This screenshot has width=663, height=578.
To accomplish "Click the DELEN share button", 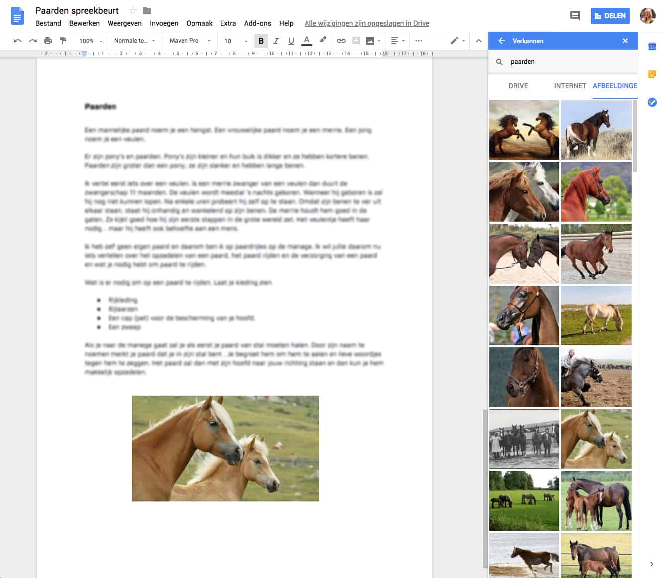I will tap(610, 16).
